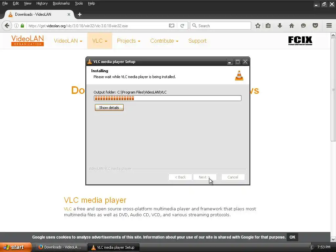Restore down the Firefox window

click(324, 4)
